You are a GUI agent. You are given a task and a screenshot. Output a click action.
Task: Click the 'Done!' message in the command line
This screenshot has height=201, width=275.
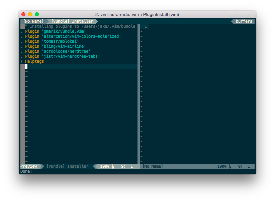26,171
